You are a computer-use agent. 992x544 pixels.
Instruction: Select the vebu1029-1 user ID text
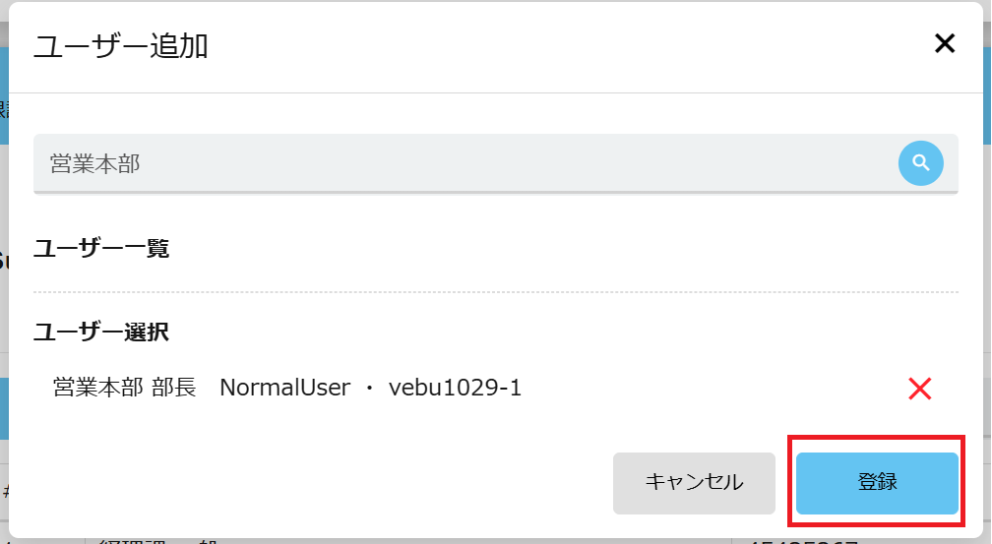point(455,389)
